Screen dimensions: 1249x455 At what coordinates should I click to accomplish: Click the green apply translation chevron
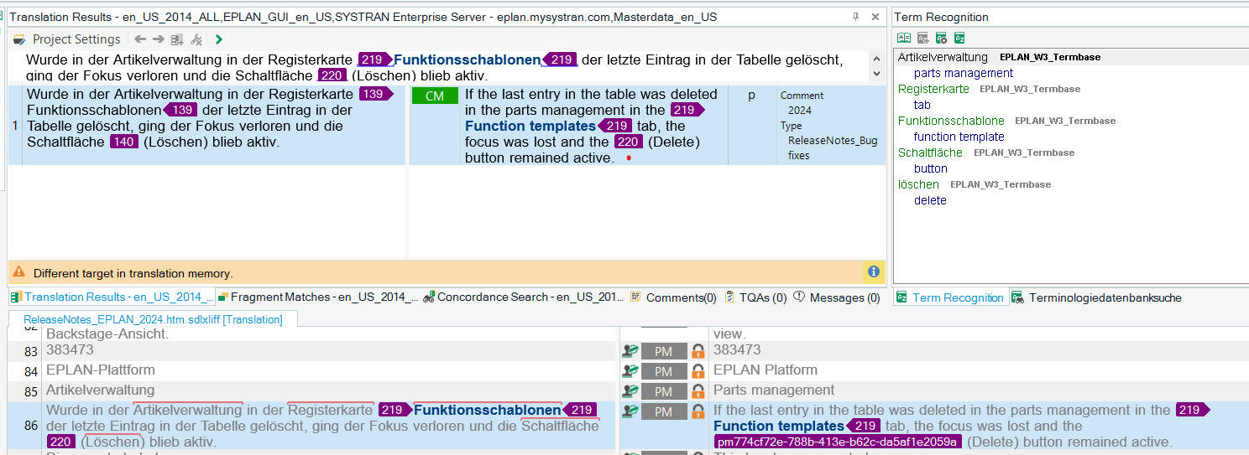pyautogui.click(x=219, y=39)
